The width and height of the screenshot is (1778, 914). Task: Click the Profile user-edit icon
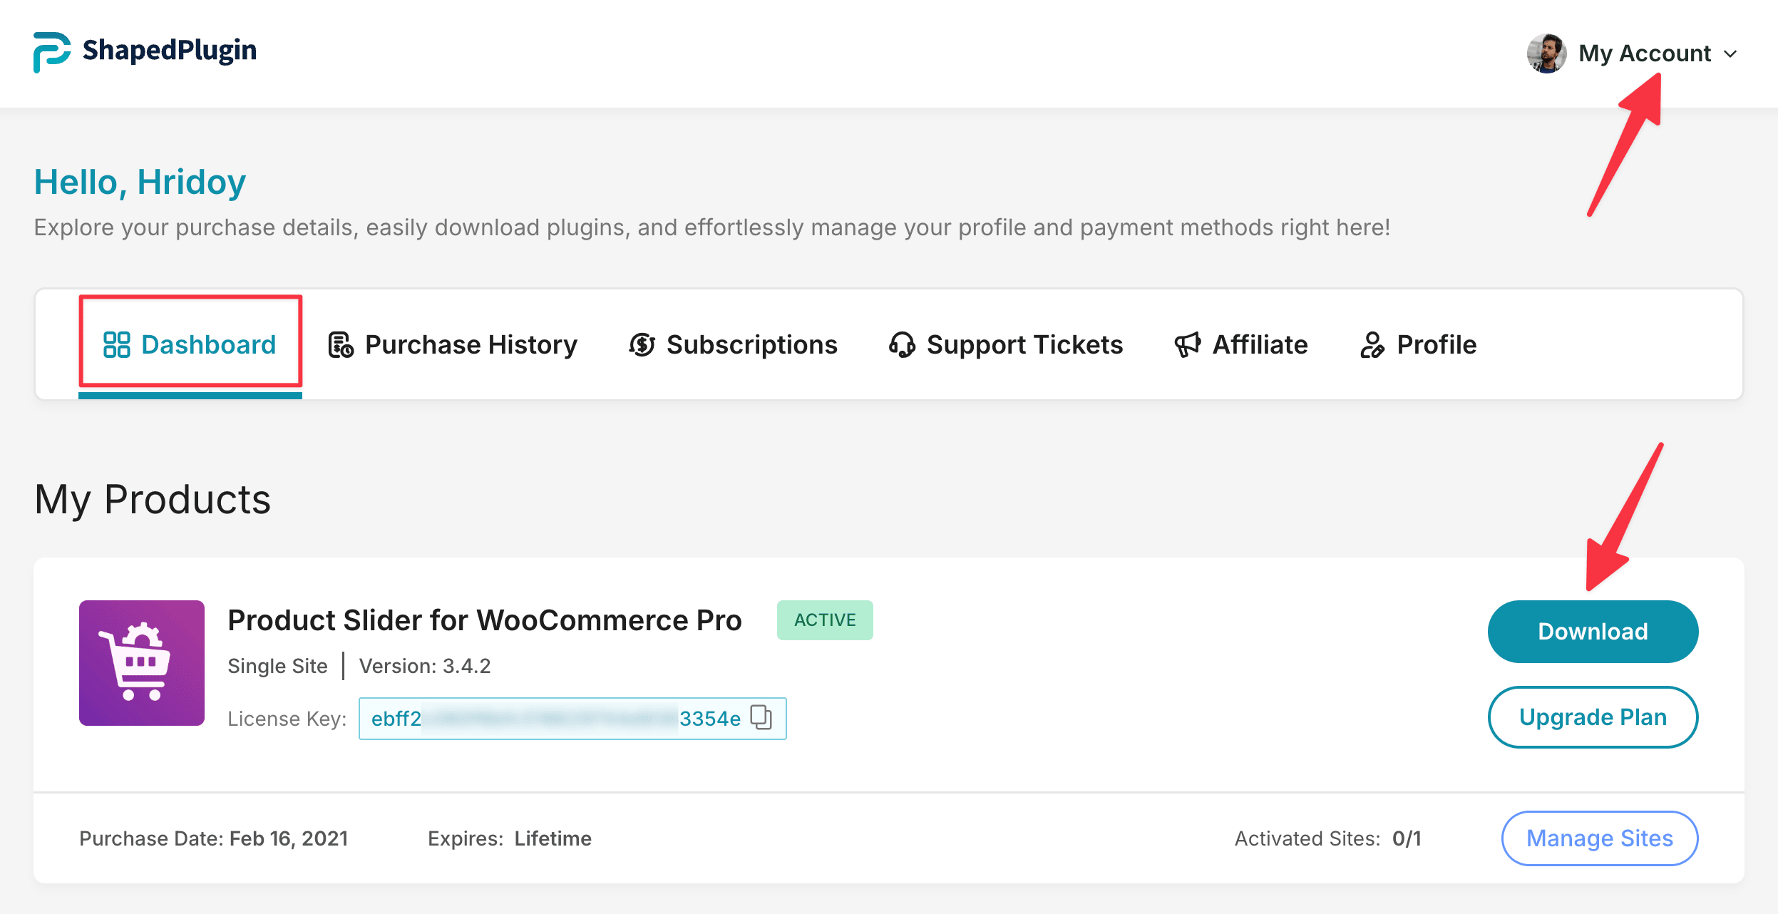click(1372, 344)
